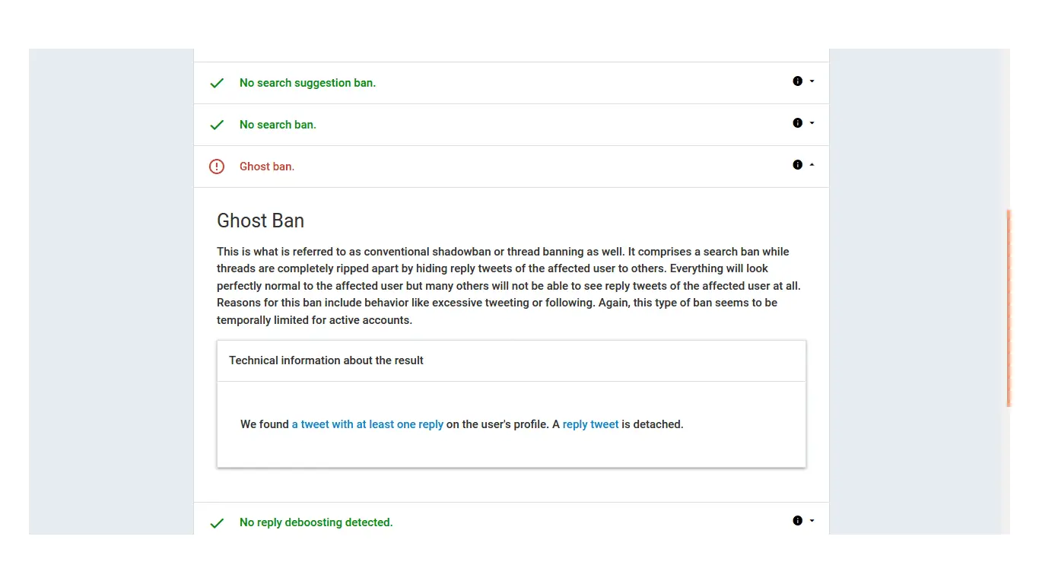The width and height of the screenshot is (1039, 584).
Task: Click the 'No reply deboosting detected.' label
Action: pos(316,522)
